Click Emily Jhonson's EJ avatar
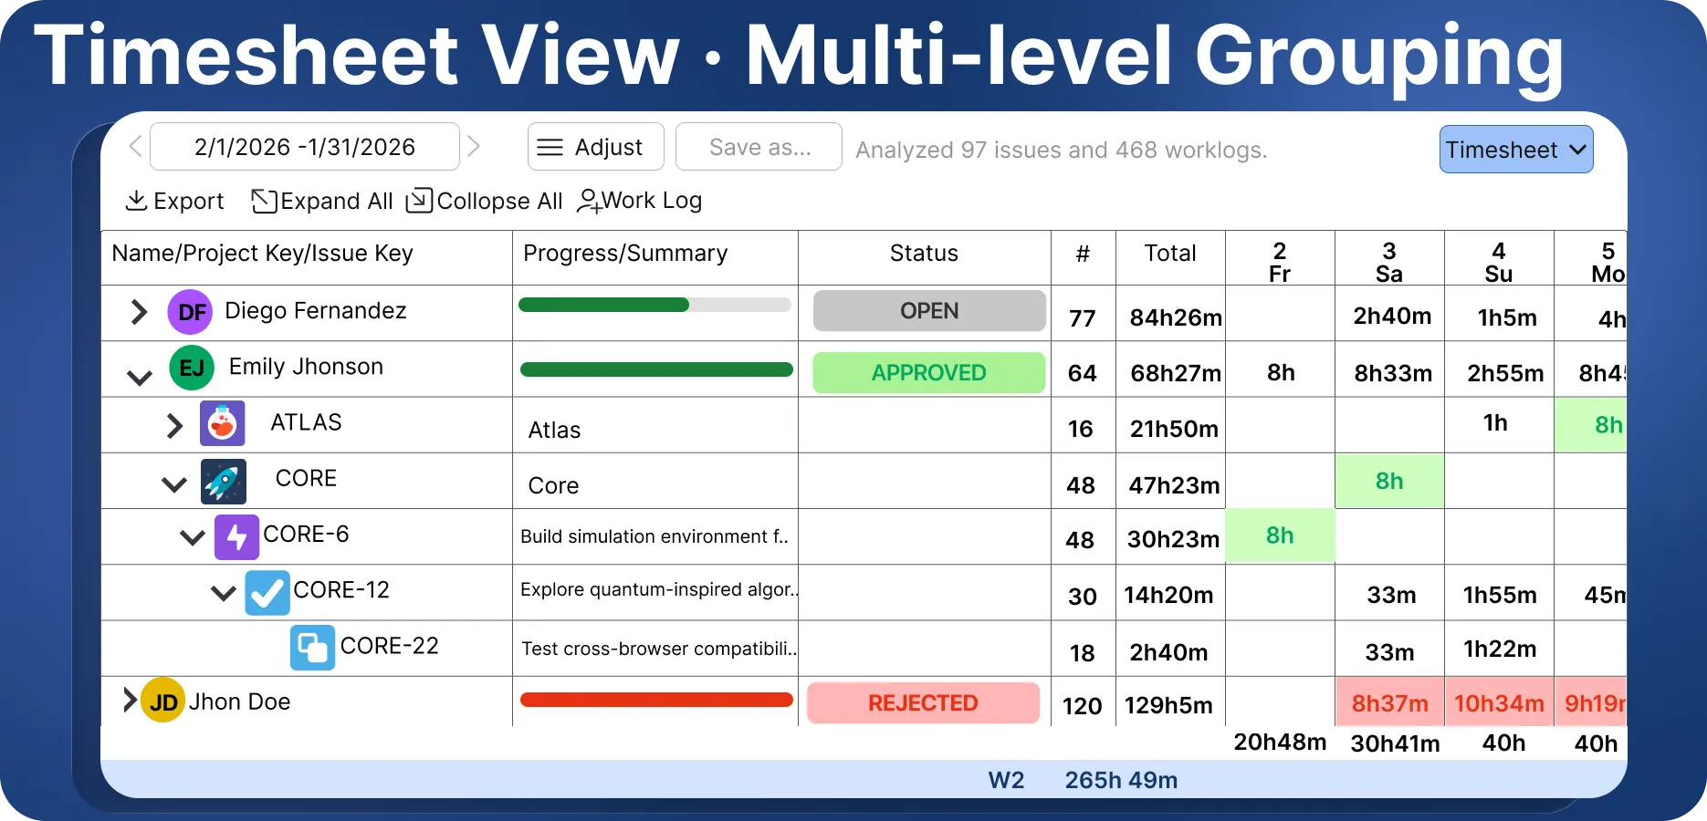 click(192, 368)
